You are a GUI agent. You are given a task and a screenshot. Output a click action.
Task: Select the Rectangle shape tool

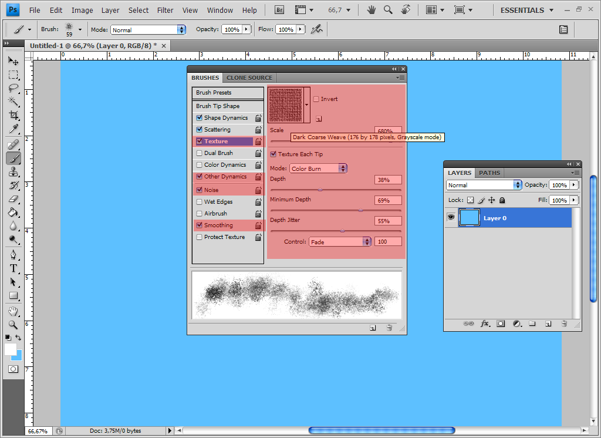[13, 296]
